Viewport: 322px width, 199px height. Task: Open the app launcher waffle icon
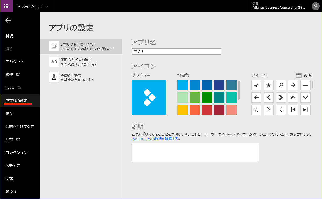pyautogui.click(x=6, y=6)
